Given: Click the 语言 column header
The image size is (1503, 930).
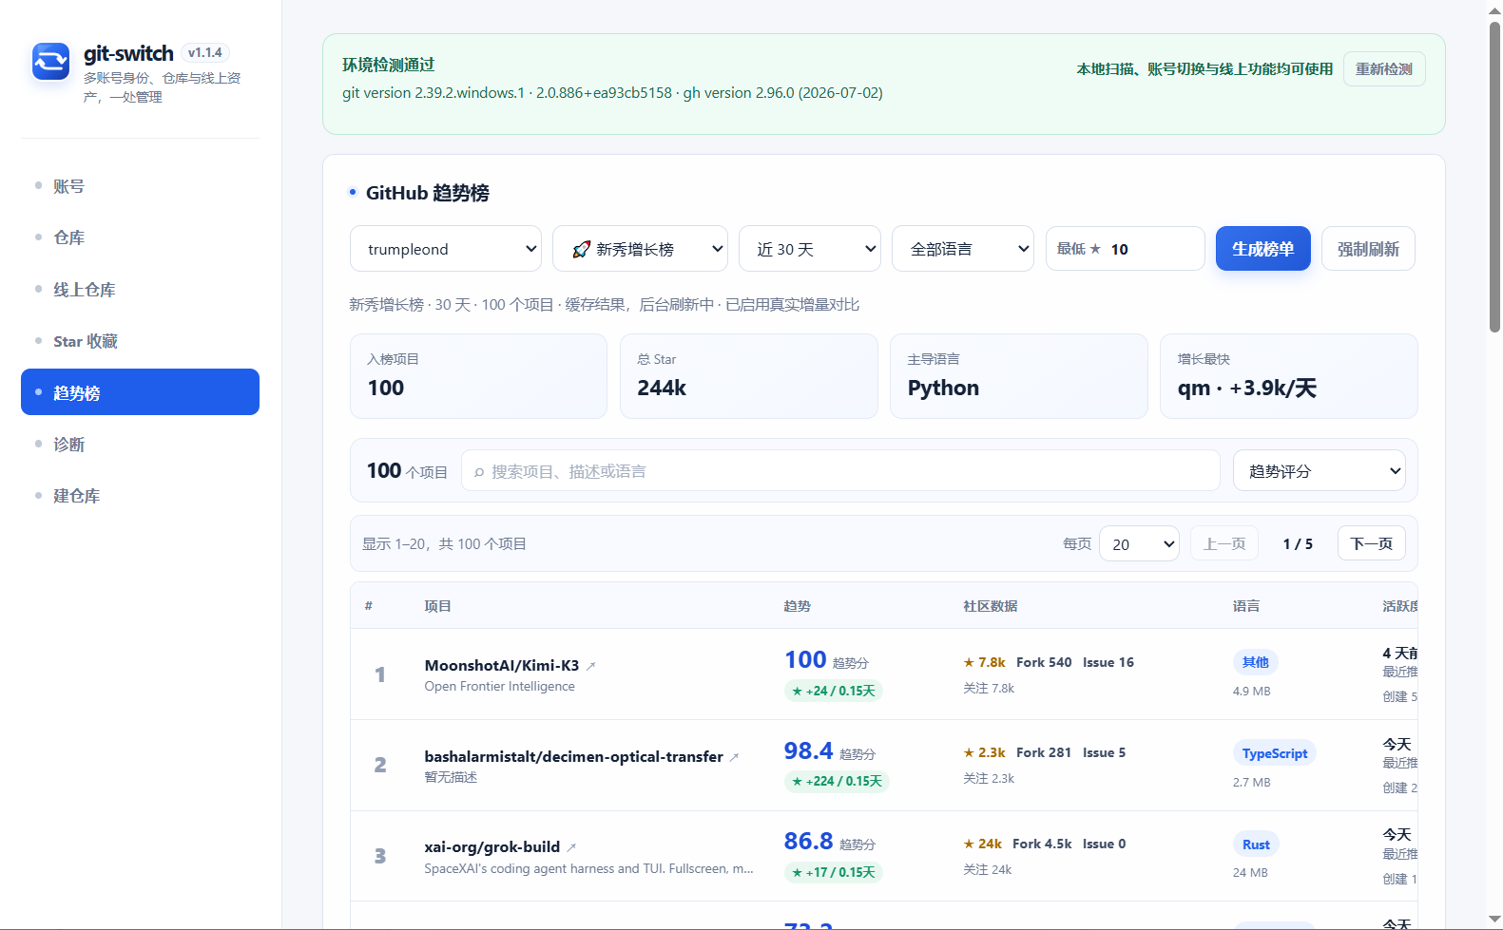Looking at the screenshot, I should click(x=1245, y=606).
